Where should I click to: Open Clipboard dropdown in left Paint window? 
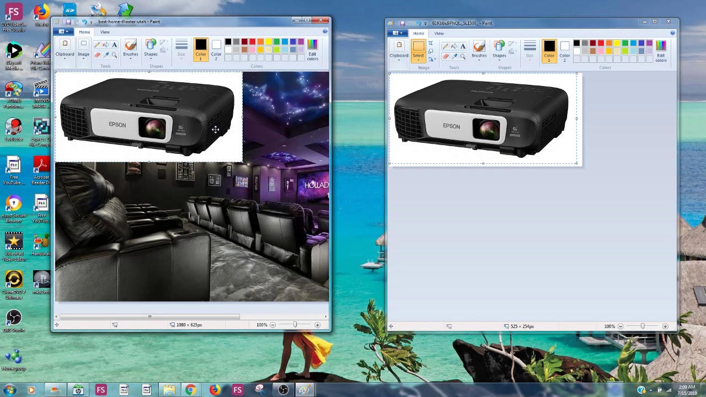tap(65, 50)
